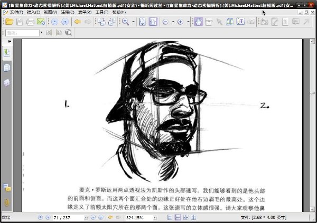Screen dimensions: 317x223
Task: Open the layers panel icon in sidebar
Action: coord(7,83)
